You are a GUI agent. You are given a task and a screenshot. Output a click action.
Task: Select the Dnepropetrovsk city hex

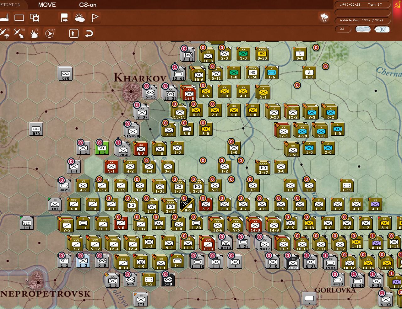pos(38,283)
